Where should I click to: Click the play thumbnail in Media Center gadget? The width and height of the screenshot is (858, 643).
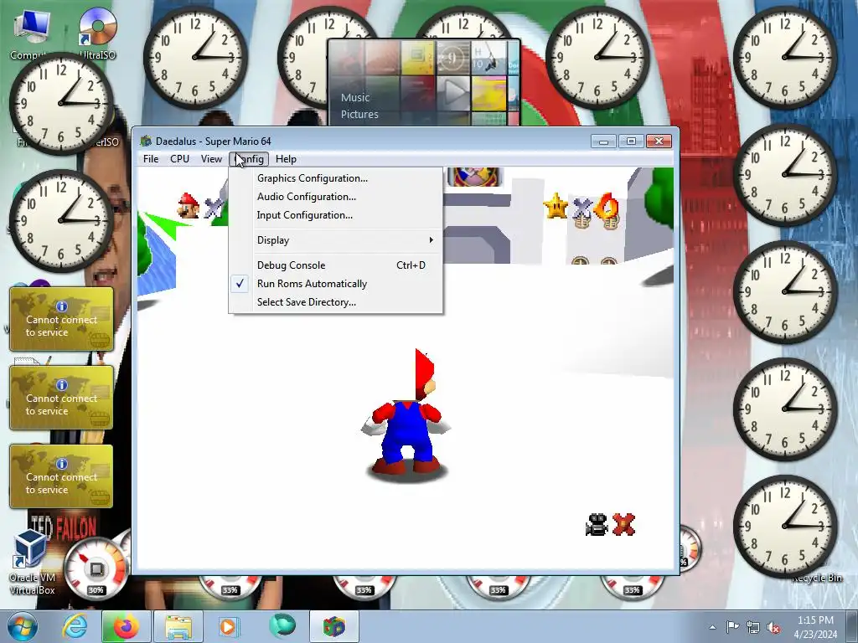(x=453, y=92)
